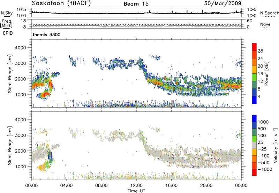Click the 04:00 time tick label
The image size is (279, 193).
(66, 186)
